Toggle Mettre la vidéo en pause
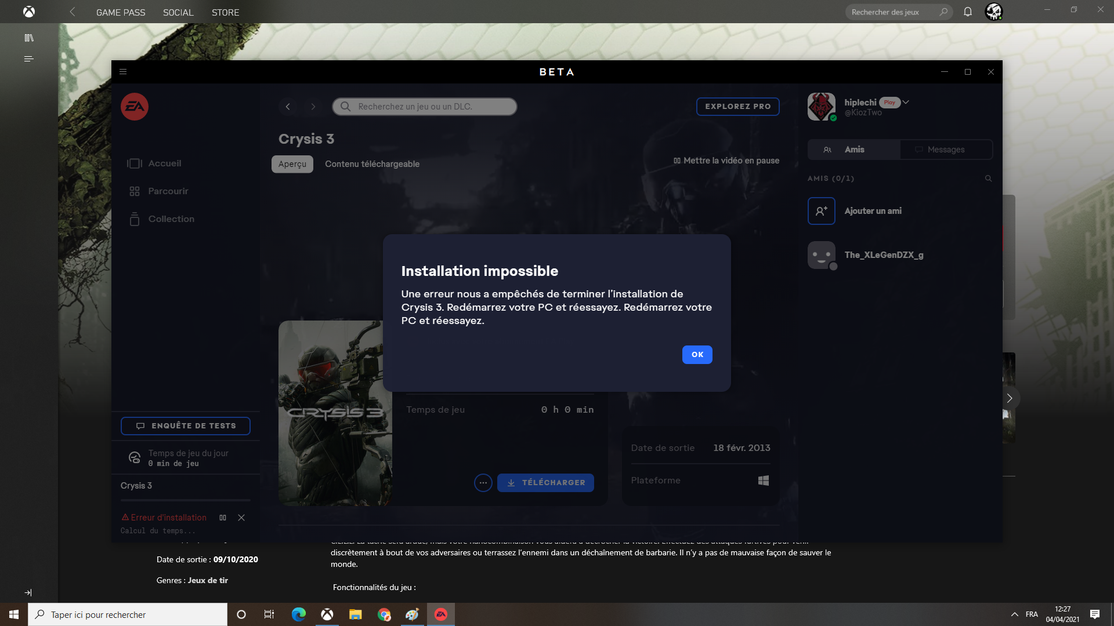This screenshot has width=1114, height=626. [726, 161]
